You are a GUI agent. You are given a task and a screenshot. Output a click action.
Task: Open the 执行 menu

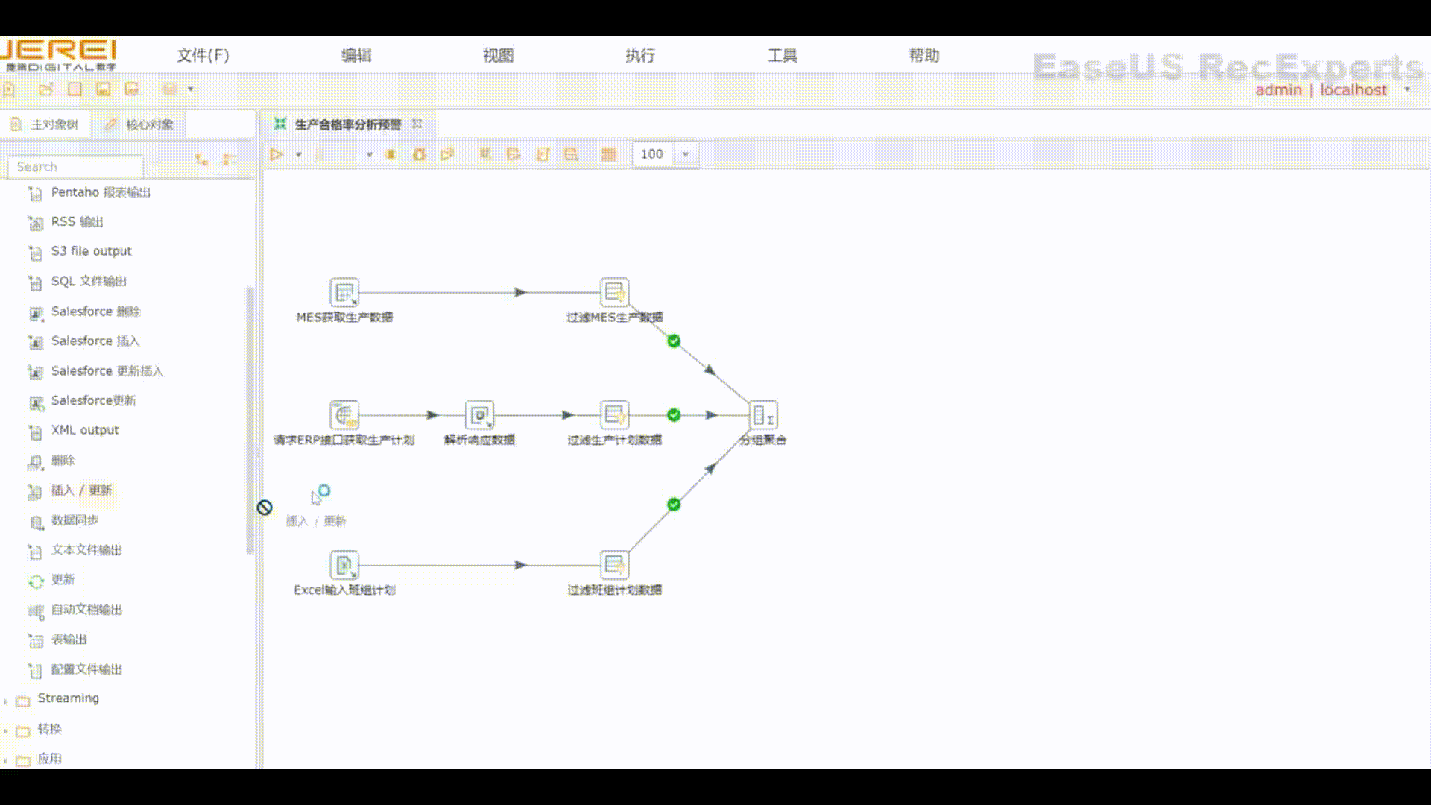(x=639, y=55)
